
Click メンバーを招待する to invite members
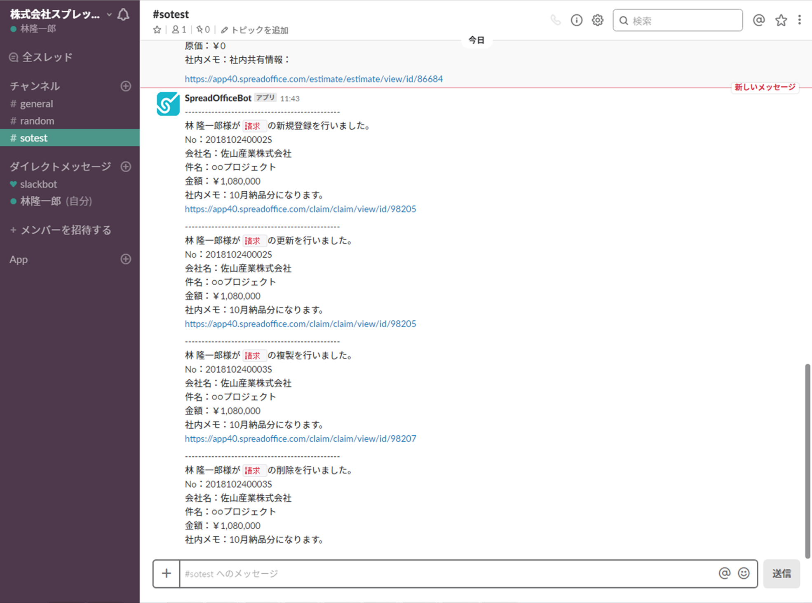pyautogui.click(x=61, y=230)
